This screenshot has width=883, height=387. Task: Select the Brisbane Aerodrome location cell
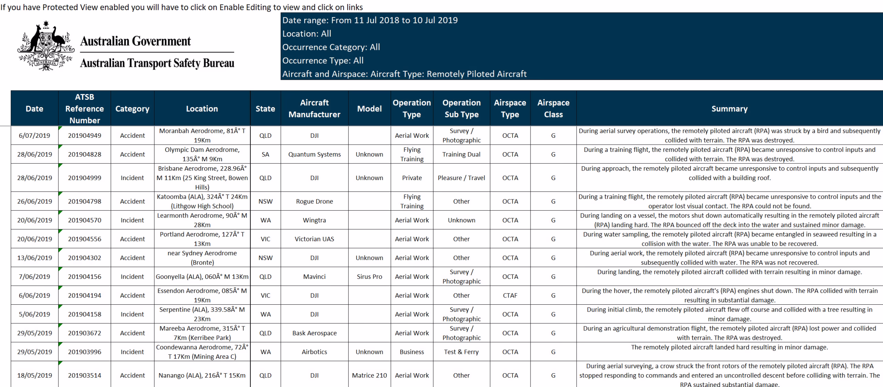(202, 178)
